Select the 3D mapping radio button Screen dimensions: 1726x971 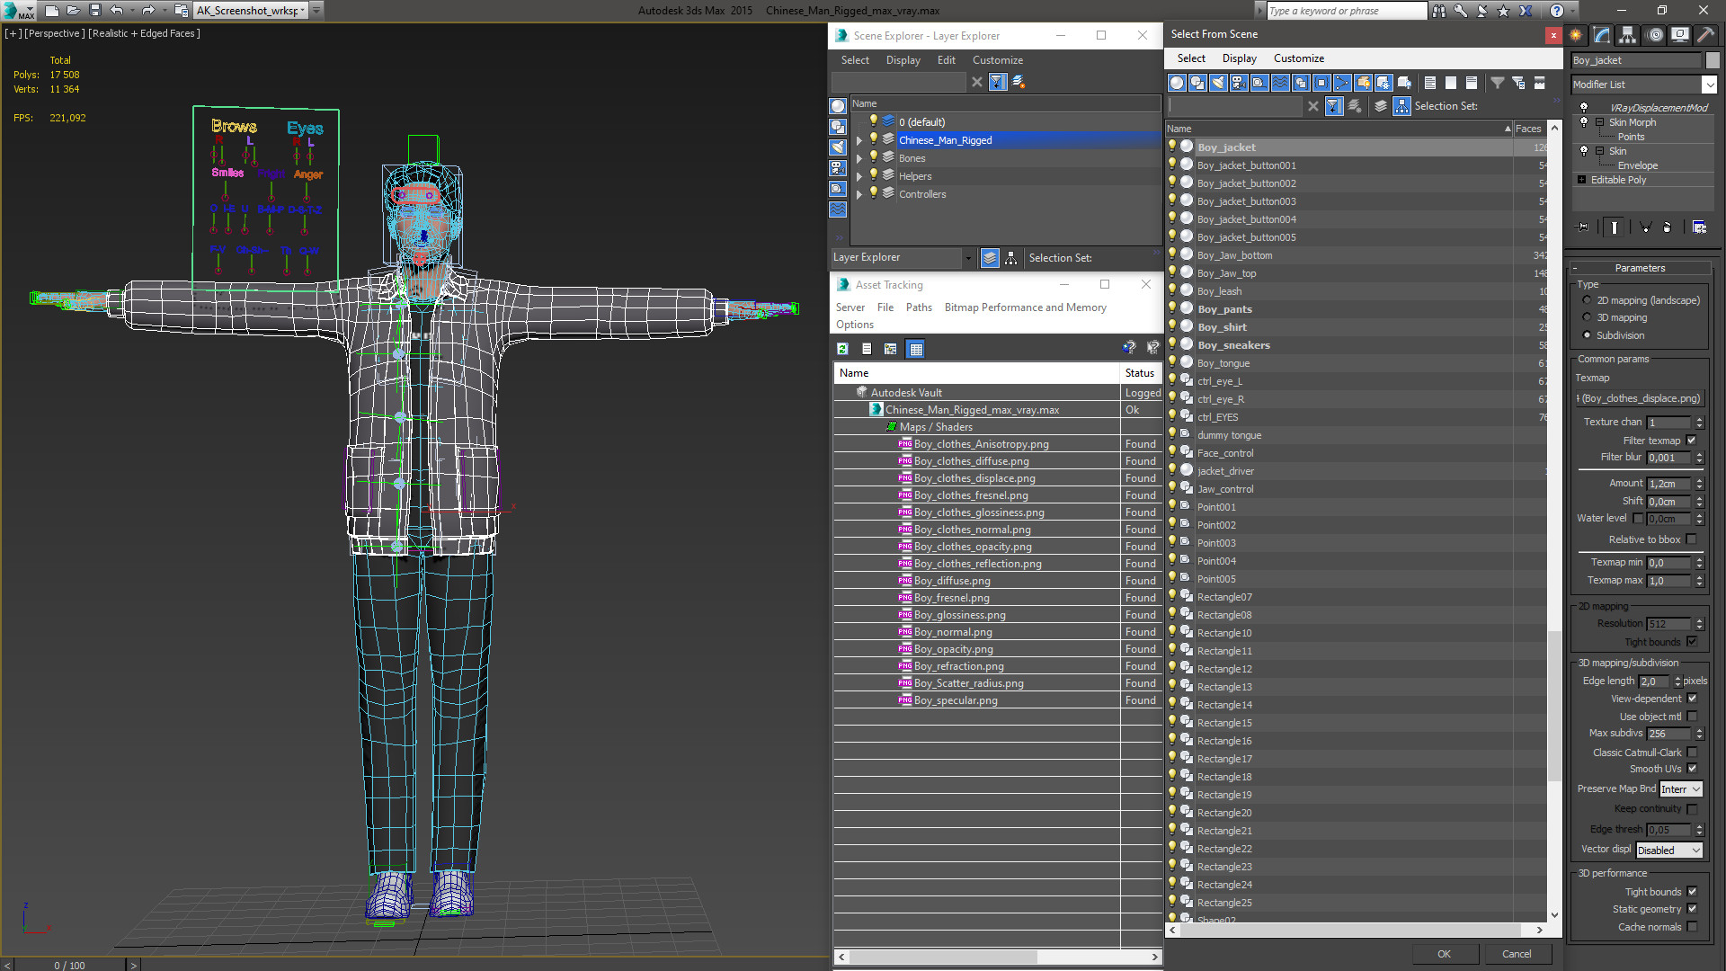tap(1587, 317)
